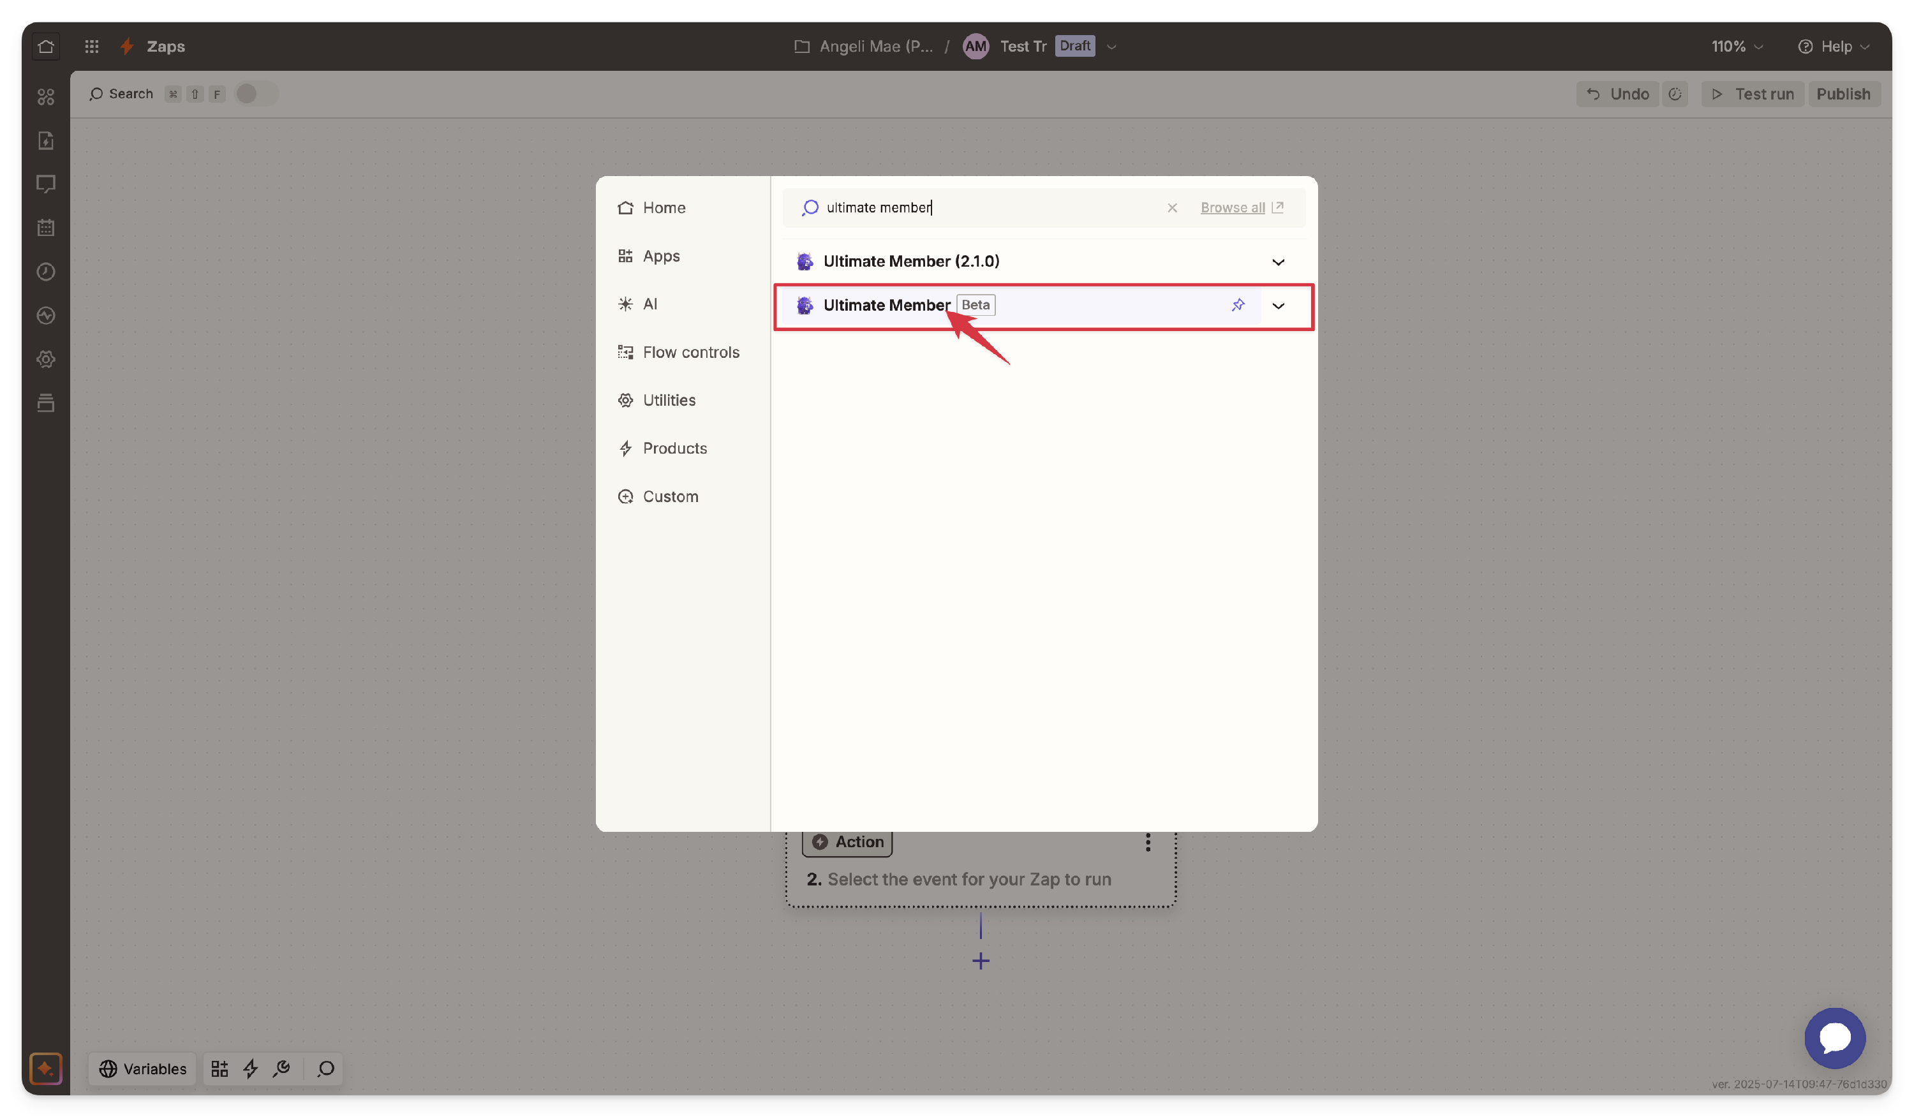The width and height of the screenshot is (1914, 1117).
Task: Open the Help dropdown menu
Action: point(1833,47)
